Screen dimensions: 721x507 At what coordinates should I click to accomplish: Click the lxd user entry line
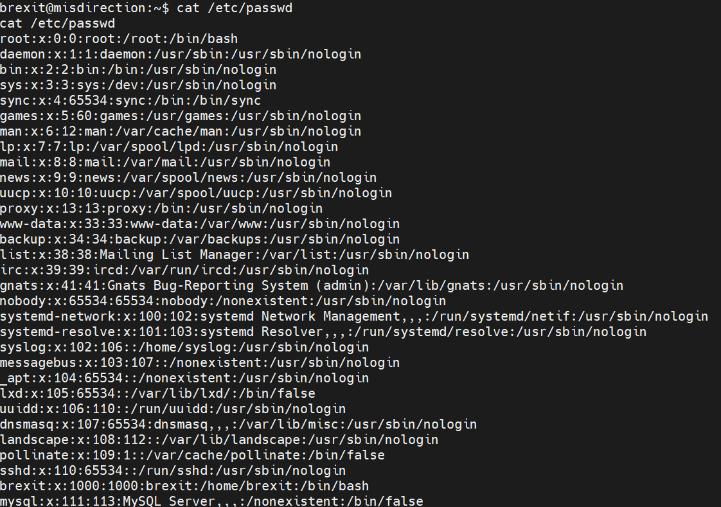point(157,393)
